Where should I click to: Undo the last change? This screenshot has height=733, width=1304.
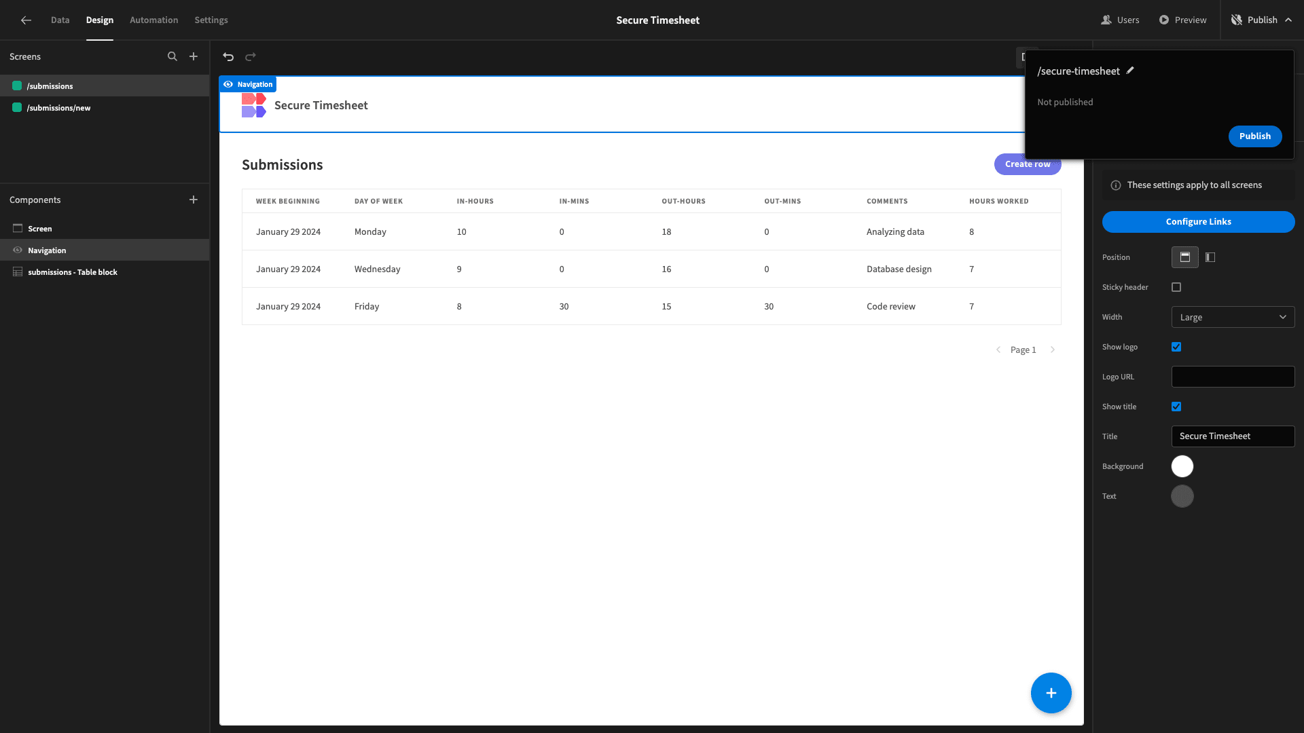click(x=228, y=57)
